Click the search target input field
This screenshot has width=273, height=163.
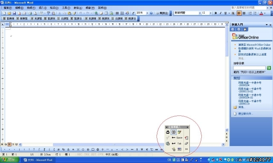pos(249,68)
